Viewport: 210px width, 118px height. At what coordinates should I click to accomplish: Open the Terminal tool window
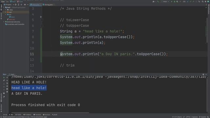[37, 115]
